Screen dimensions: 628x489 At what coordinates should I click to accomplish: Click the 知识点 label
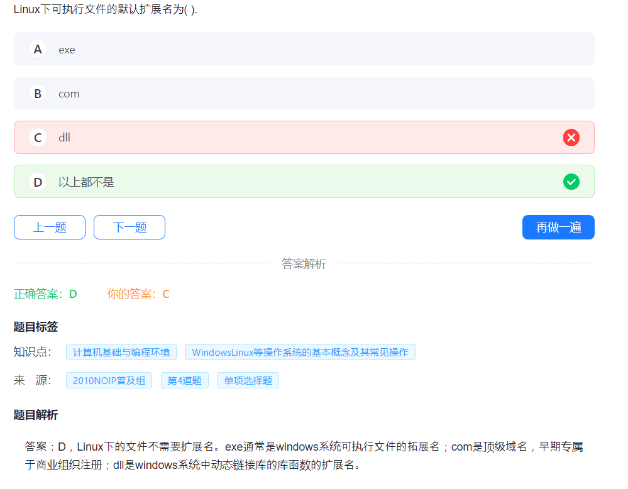[33, 352]
